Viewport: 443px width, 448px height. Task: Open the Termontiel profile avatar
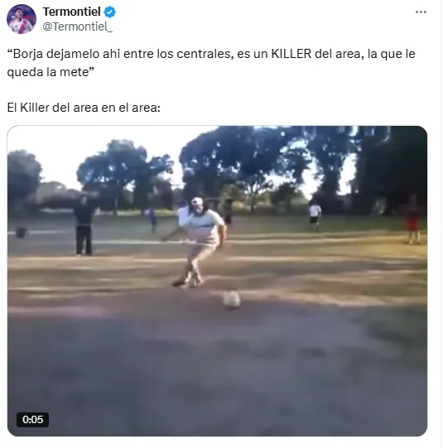pyautogui.click(x=22, y=19)
